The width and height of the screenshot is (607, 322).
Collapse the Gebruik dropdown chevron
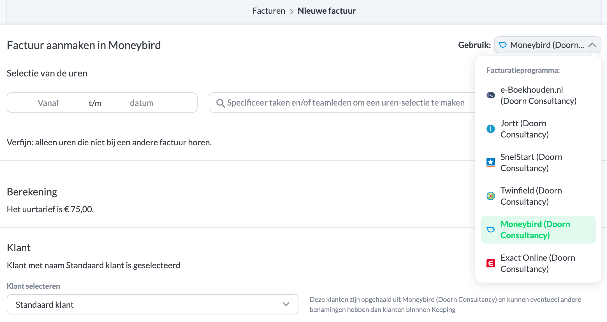(592, 45)
